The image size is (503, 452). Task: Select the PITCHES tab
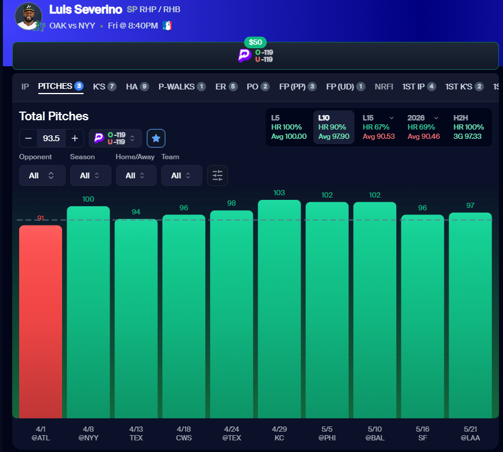tap(61, 87)
